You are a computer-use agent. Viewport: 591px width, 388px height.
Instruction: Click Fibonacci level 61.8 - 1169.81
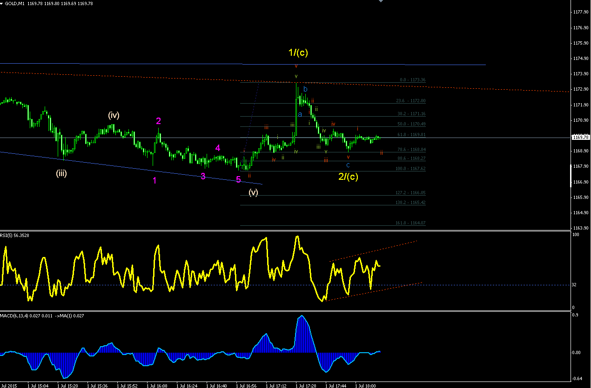tap(411, 135)
